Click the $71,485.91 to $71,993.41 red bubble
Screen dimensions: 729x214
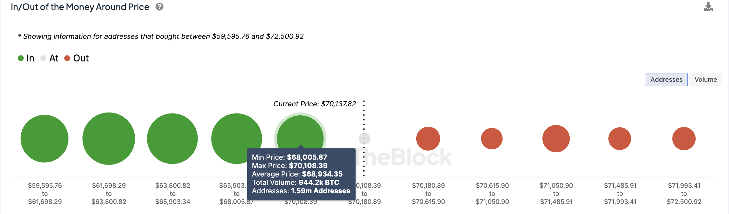[x=620, y=139]
